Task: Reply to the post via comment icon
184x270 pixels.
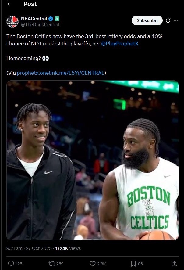Action: (11, 264)
